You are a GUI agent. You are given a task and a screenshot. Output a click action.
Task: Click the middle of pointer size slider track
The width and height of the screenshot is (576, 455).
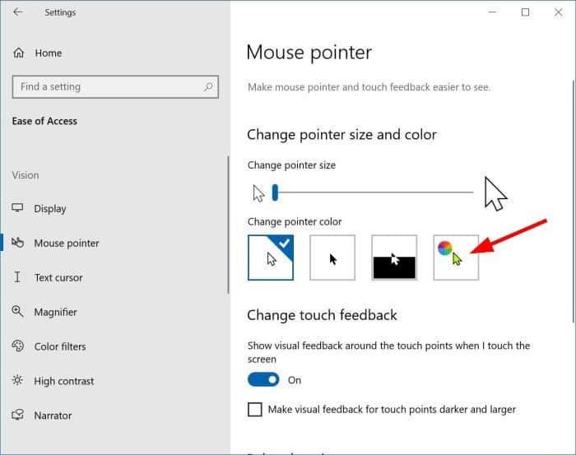(x=375, y=192)
